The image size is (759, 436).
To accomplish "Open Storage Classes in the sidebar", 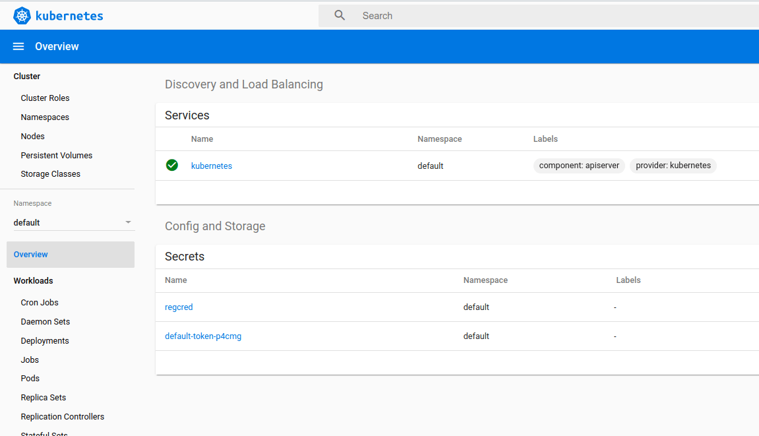I will (x=49, y=173).
